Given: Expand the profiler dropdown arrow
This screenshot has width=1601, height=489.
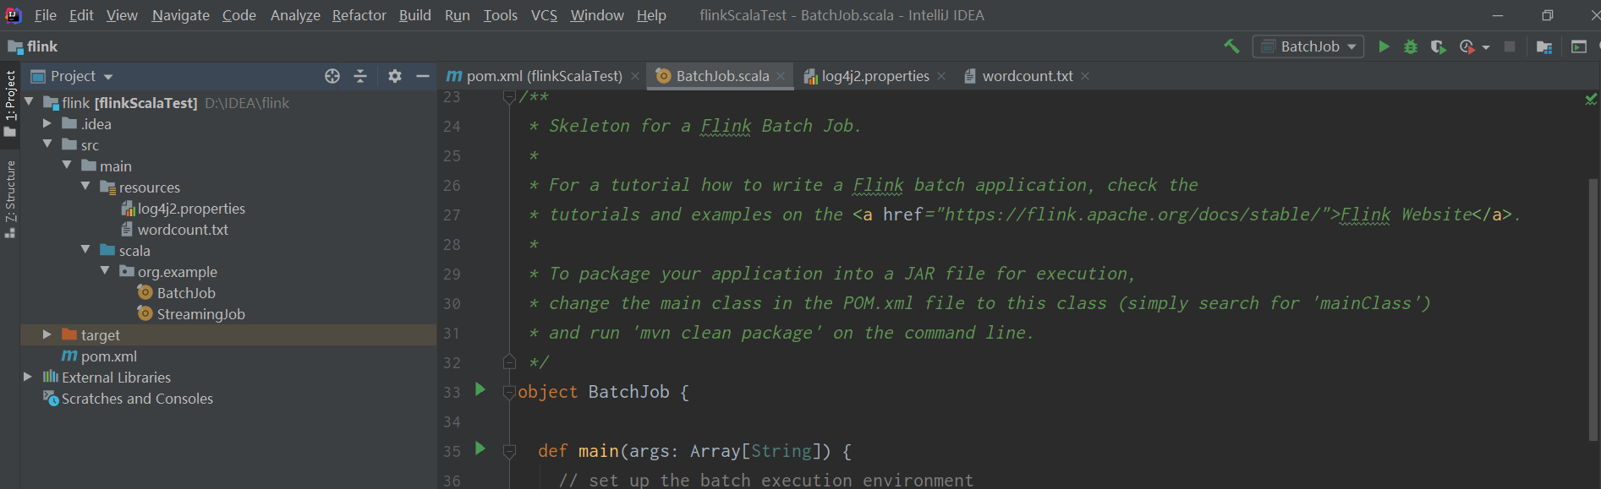Looking at the screenshot, I should tap(1486, 47).
